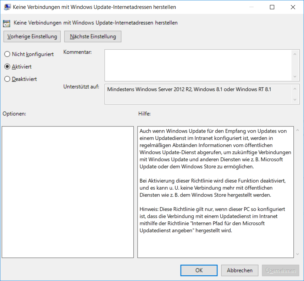304x281 pixels.
Task: Close the policy dialog window
Action: coord(293,7)
